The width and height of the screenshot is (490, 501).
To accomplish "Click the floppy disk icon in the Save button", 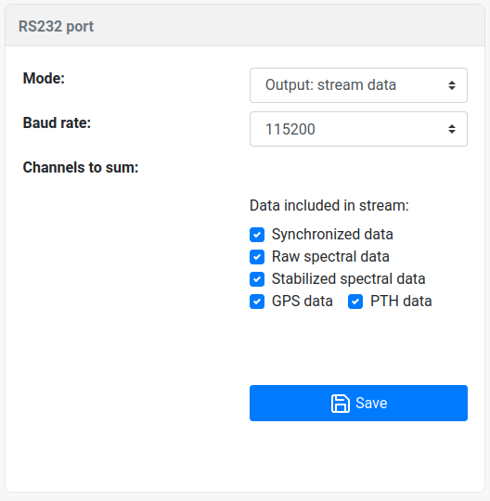I will coord(340,404).
